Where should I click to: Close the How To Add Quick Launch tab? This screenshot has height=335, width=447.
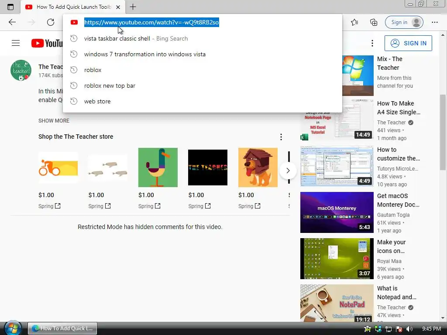click(x=118, y=7)
